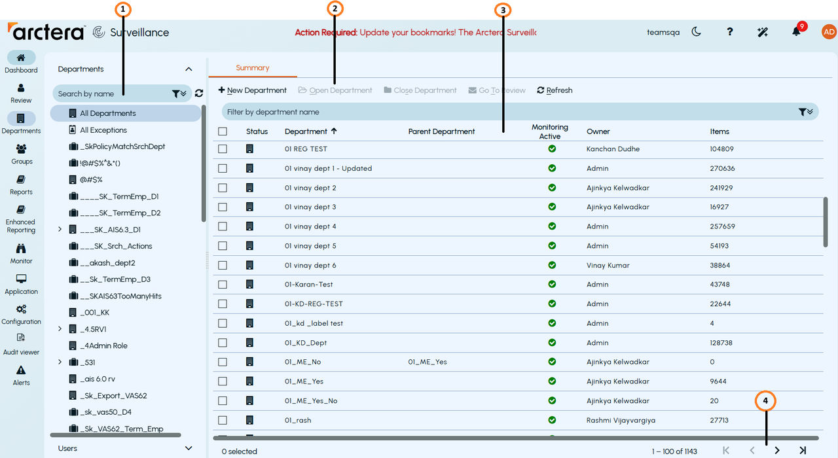Open Enhanced Reporting sidebar icon
Image resolution: width=838 pixels, height=458 pixels.
(21, 210)
